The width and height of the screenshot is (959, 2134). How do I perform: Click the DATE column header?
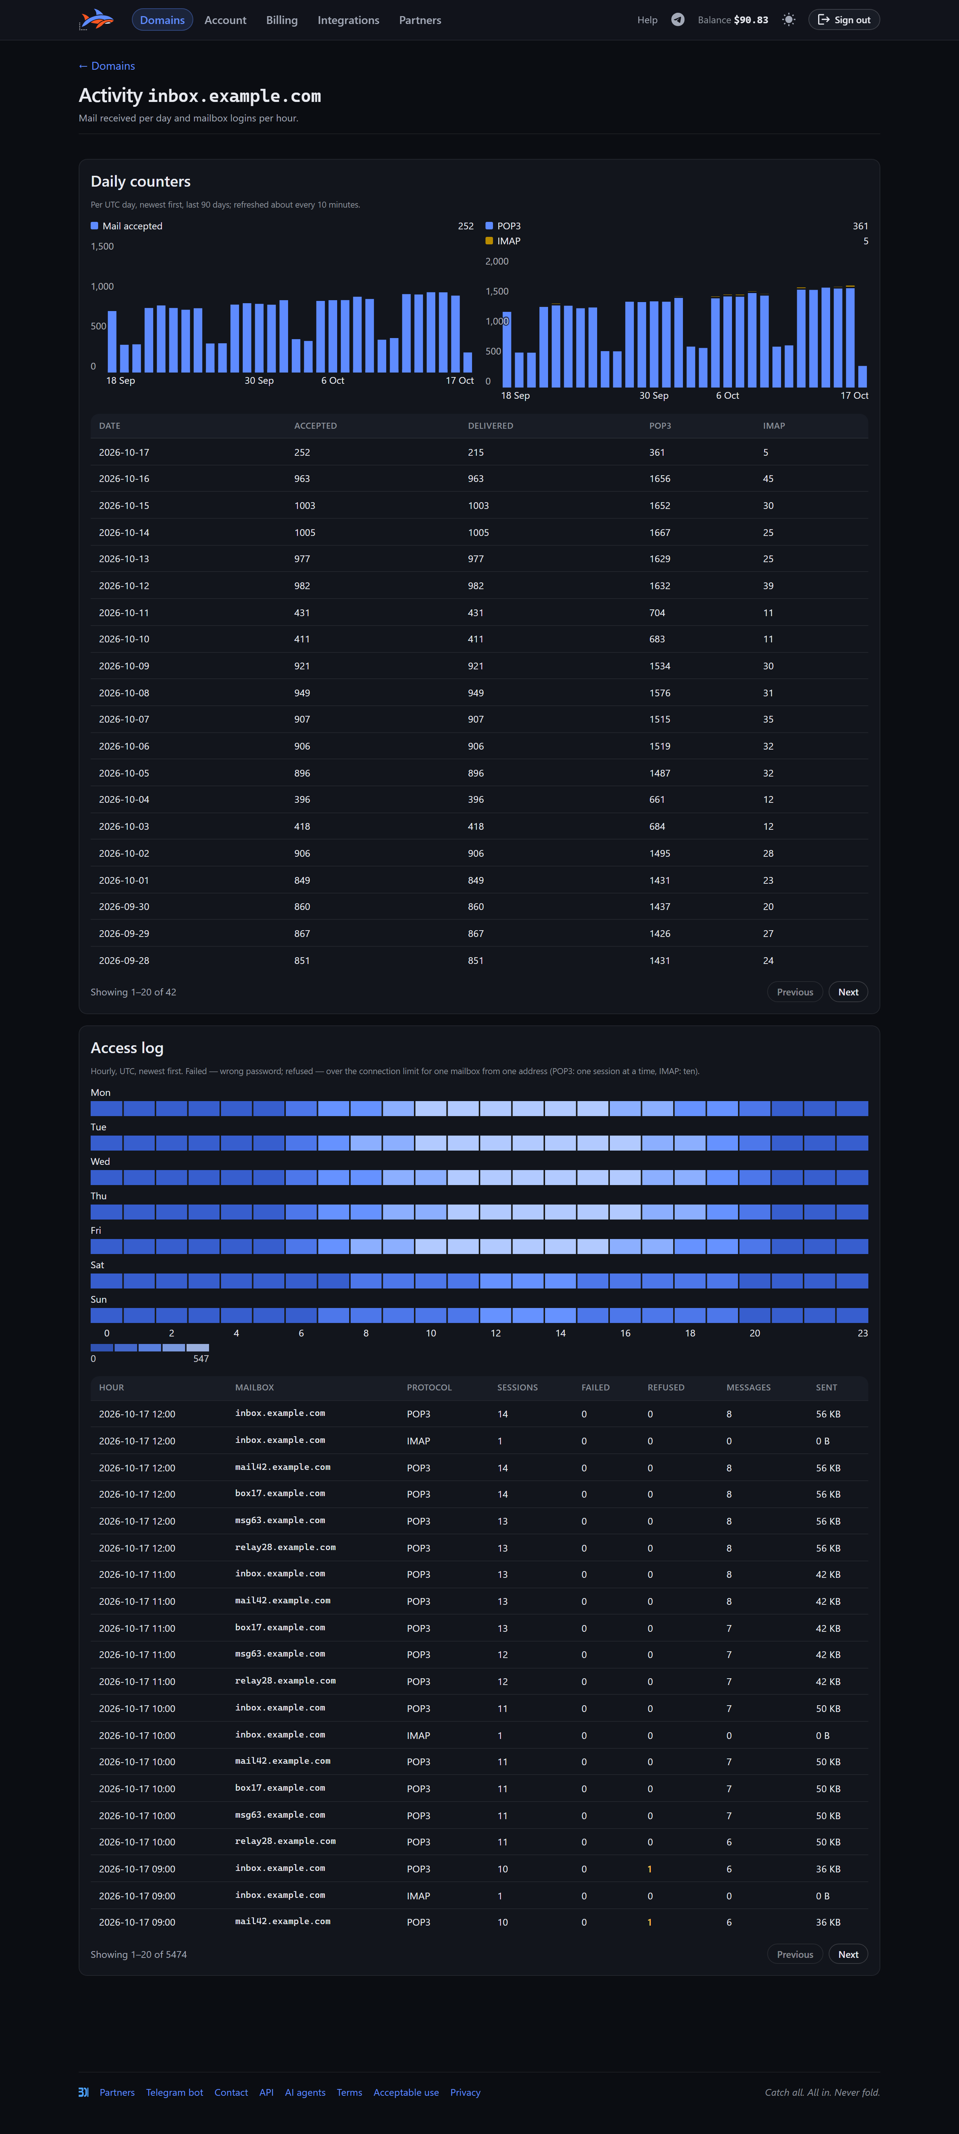pos(109,426)
